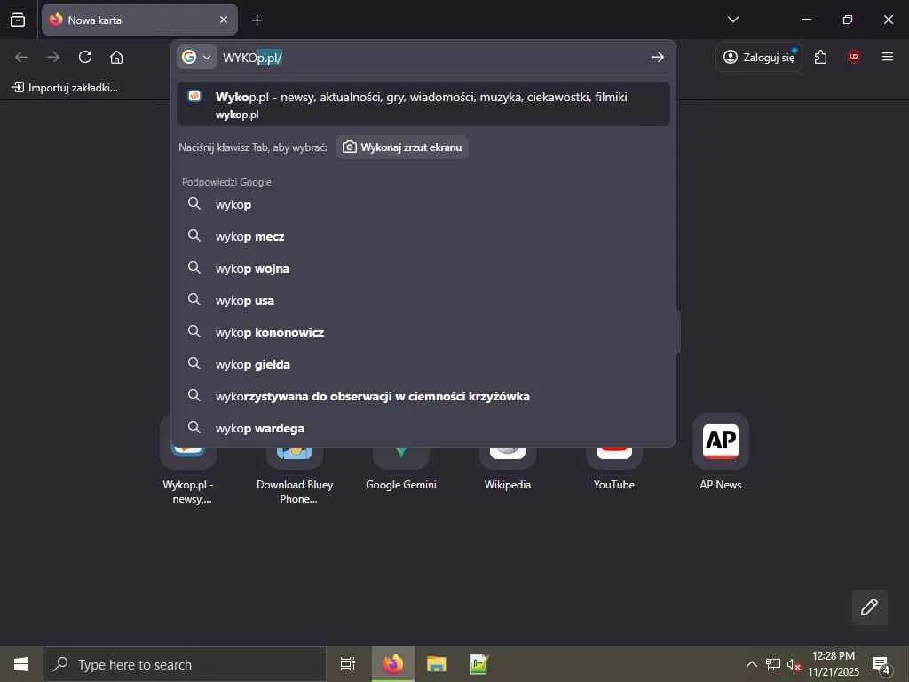
Task: Select the 'wykop wardega' suggestion
Action: (x=423, y=428)
